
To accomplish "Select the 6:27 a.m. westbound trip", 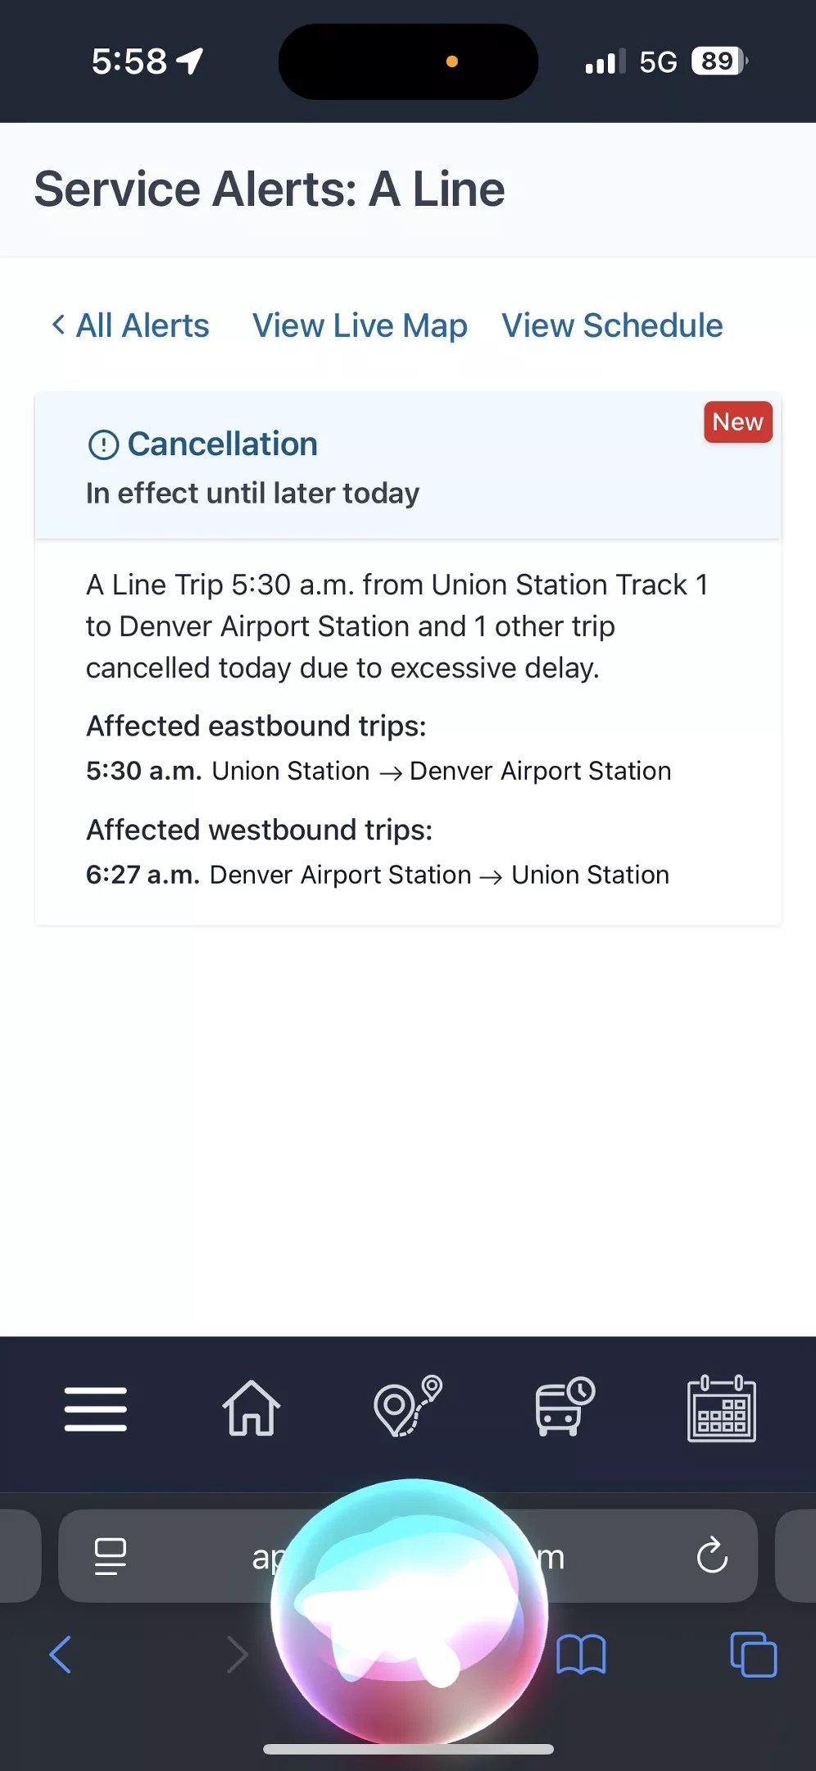I will pos(378,875).
